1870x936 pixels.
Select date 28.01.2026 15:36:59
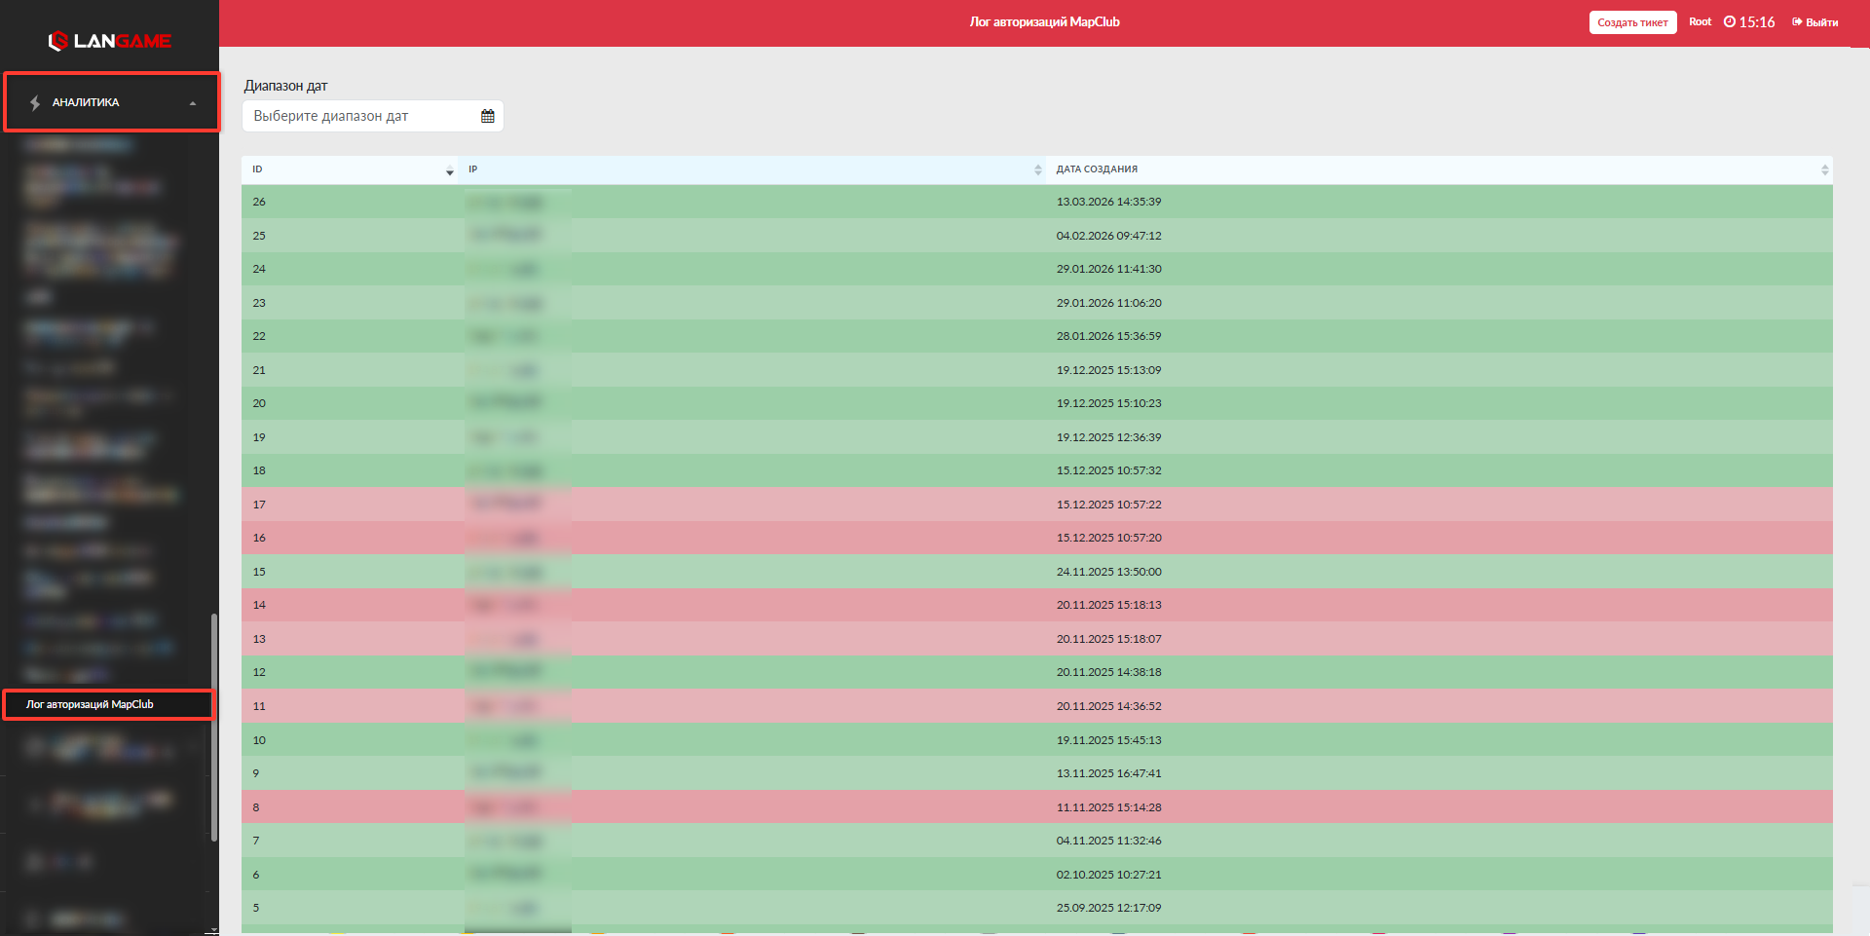[1108, 336]
